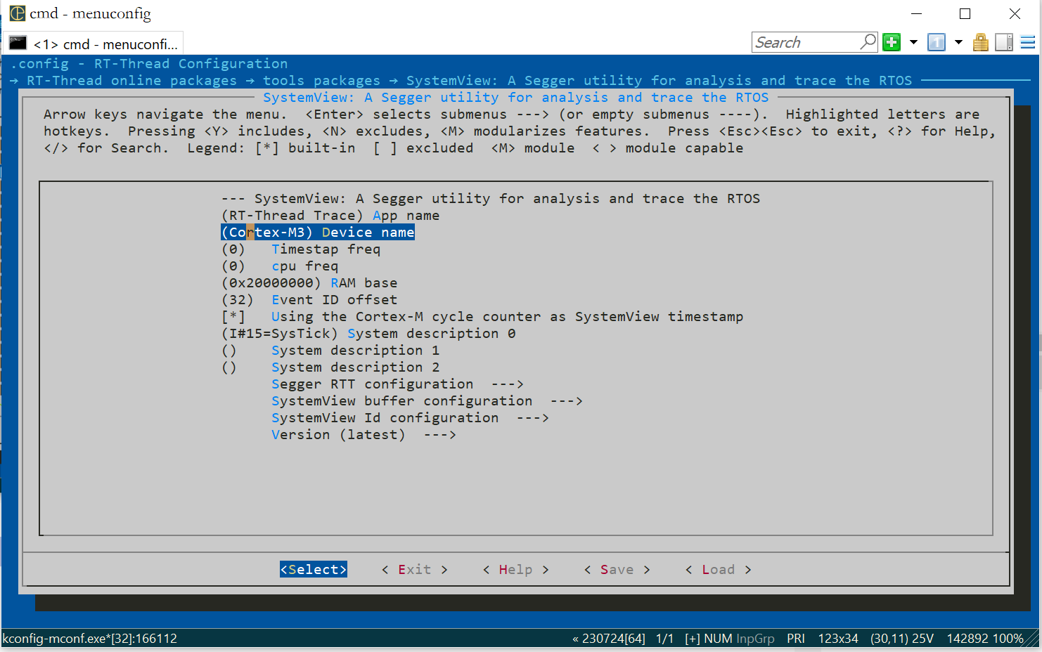Screen dimensions: 1042x652
Task: Expand the Version (latest) submenu
Action: point(364,435)
